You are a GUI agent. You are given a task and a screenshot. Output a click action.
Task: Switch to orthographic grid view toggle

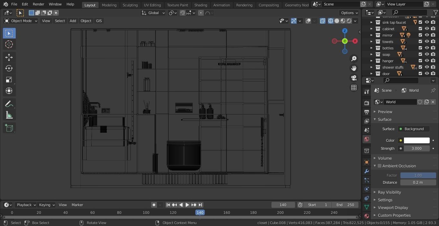[x=354, y=88]
